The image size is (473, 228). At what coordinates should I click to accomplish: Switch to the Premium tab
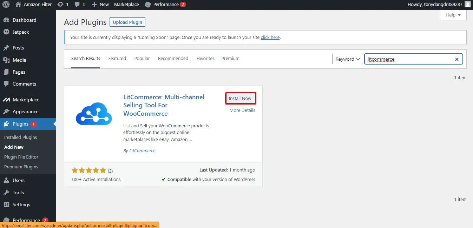point(230,59)
